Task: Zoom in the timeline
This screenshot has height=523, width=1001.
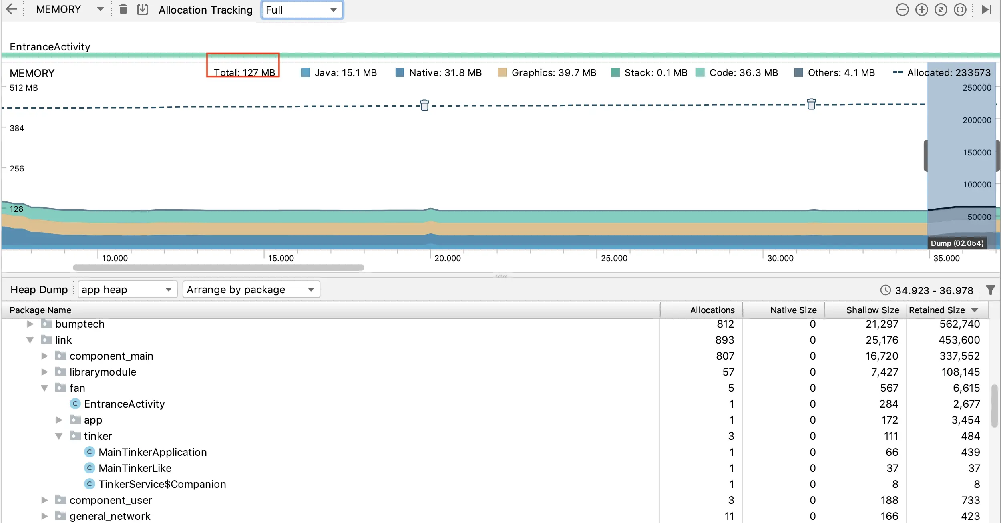Action: pos(921,10)
